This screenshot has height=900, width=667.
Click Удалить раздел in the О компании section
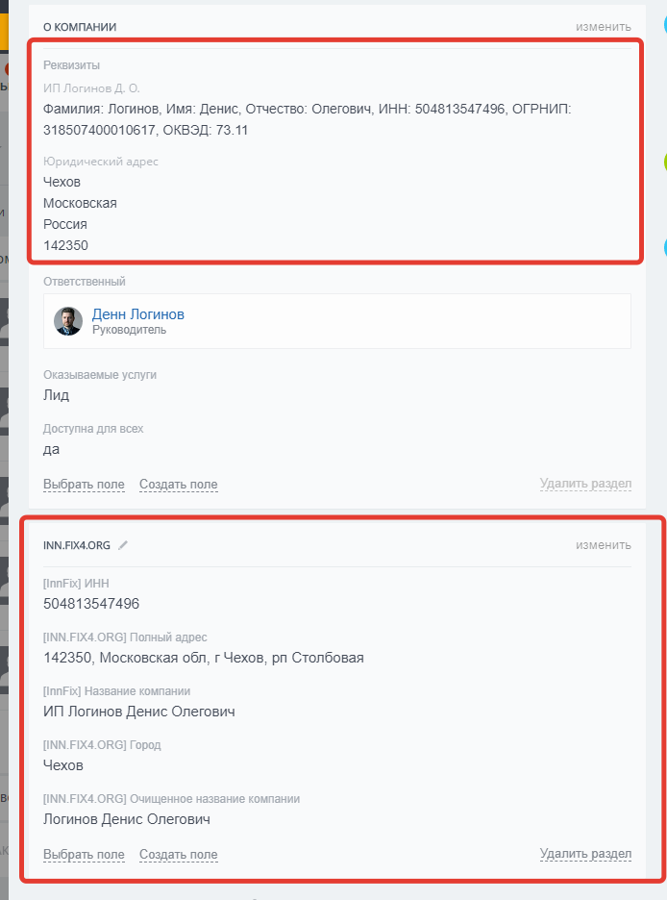585,484
